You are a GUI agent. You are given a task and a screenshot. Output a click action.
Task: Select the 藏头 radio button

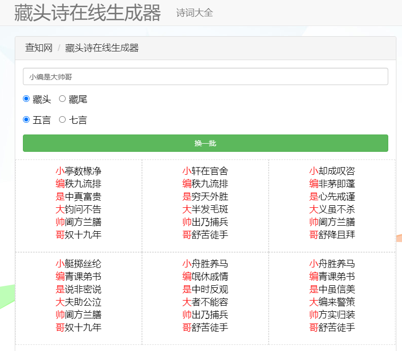point(26,99)
